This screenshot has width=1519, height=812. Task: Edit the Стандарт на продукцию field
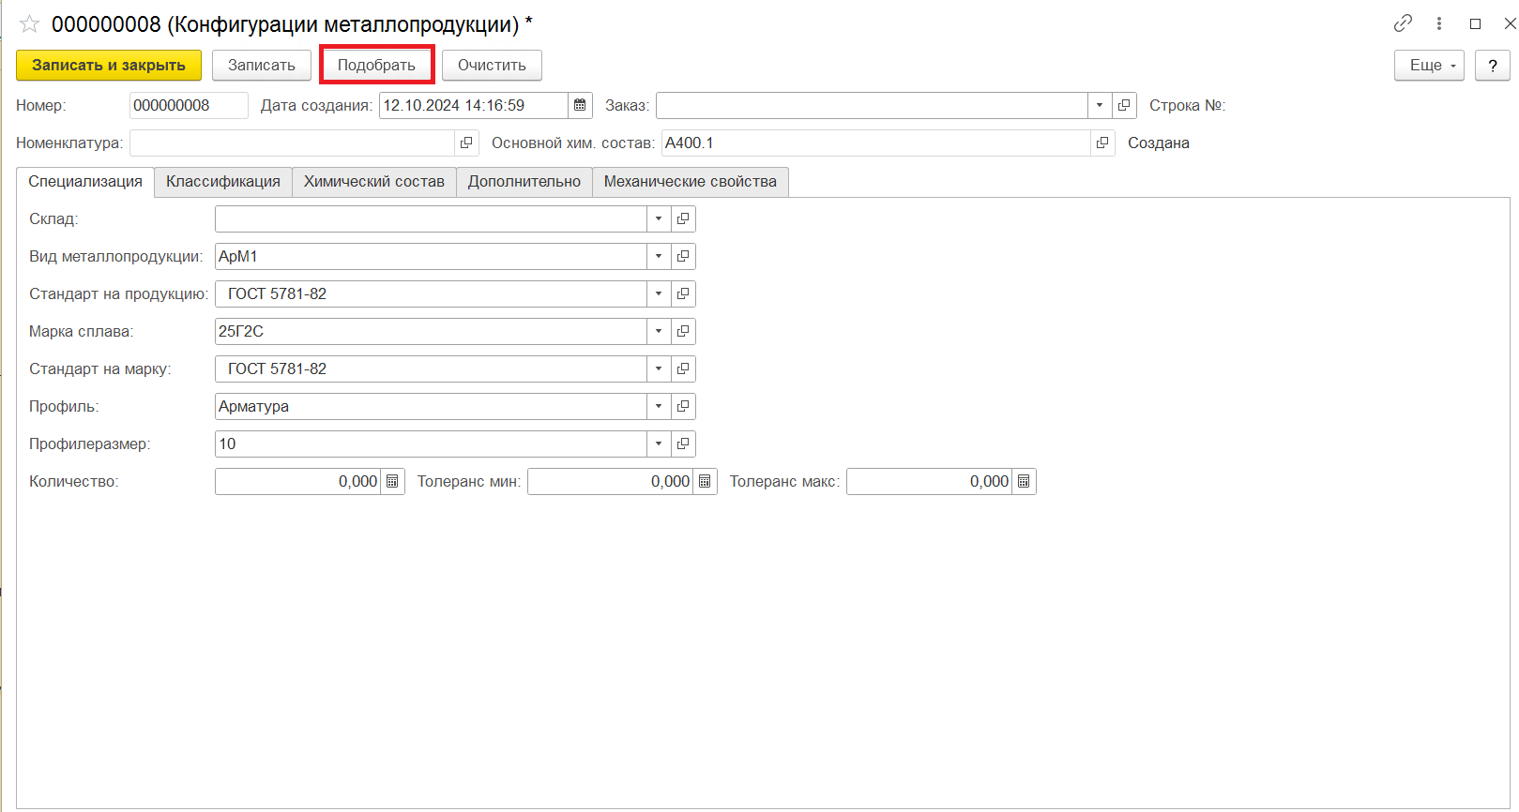(x=431, y=293)
